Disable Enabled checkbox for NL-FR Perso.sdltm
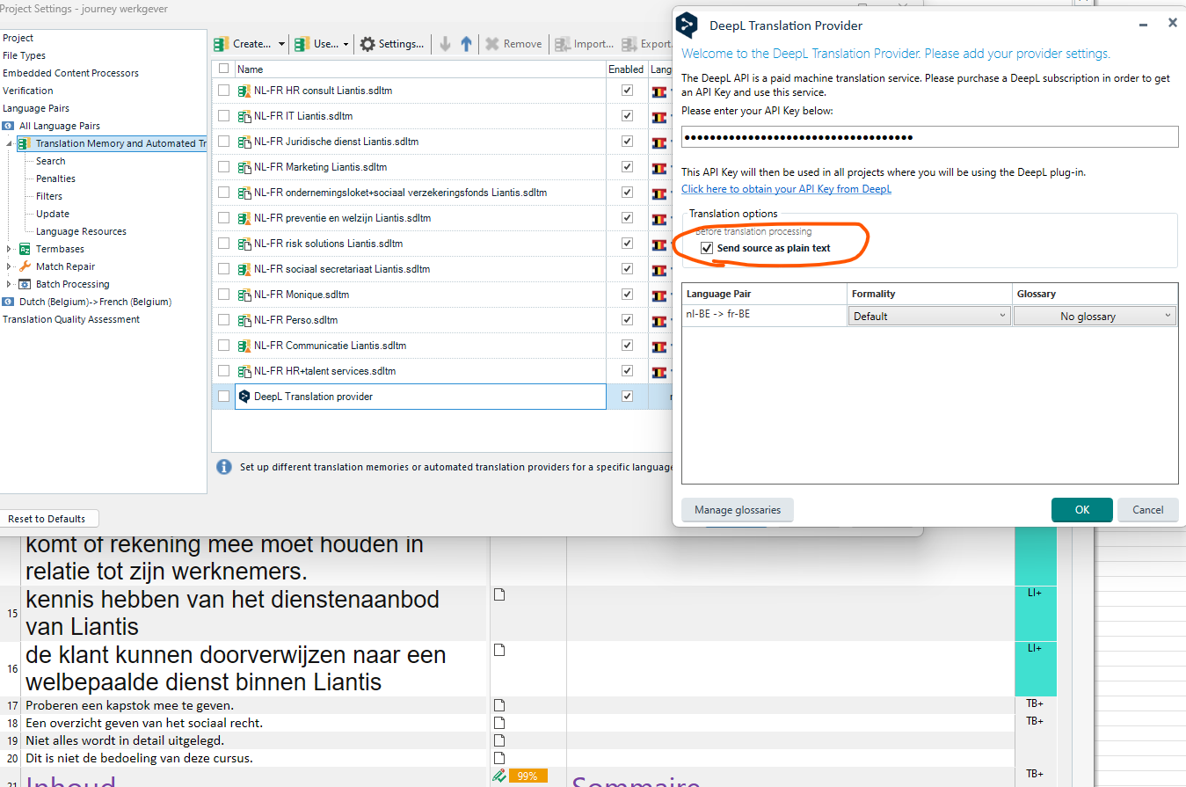 coord(627,320)
